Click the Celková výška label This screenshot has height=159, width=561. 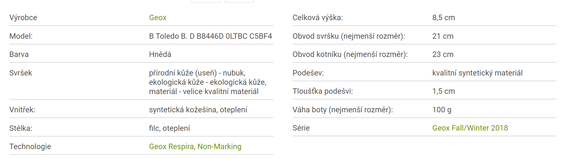coord(317,18)
